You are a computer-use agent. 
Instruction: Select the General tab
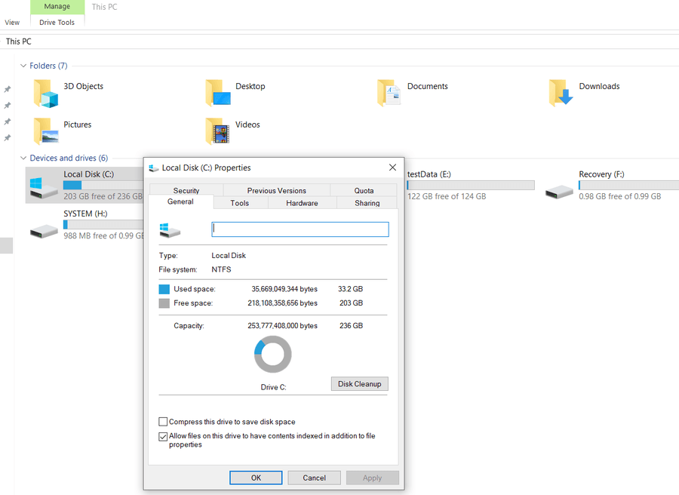coord(180,201)
